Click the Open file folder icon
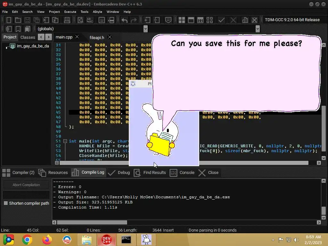The width and height of the screenshot is (328, 246). pos(18,20)
